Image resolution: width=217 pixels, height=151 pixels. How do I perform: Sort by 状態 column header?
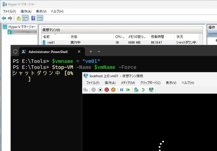[x=91, y=37]
